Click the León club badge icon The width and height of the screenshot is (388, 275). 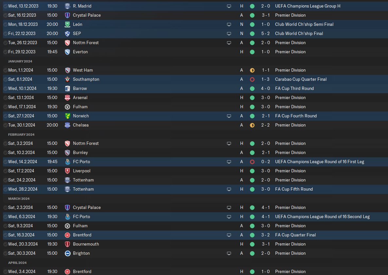pyautogui.click(x=67, y=24)
